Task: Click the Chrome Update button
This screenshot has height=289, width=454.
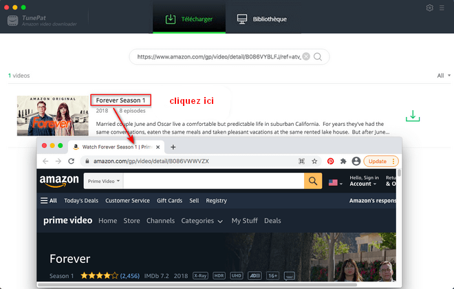Action: [380, 161]
